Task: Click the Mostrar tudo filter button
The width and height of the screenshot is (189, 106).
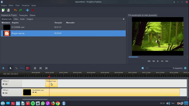Action: point(6,19)
